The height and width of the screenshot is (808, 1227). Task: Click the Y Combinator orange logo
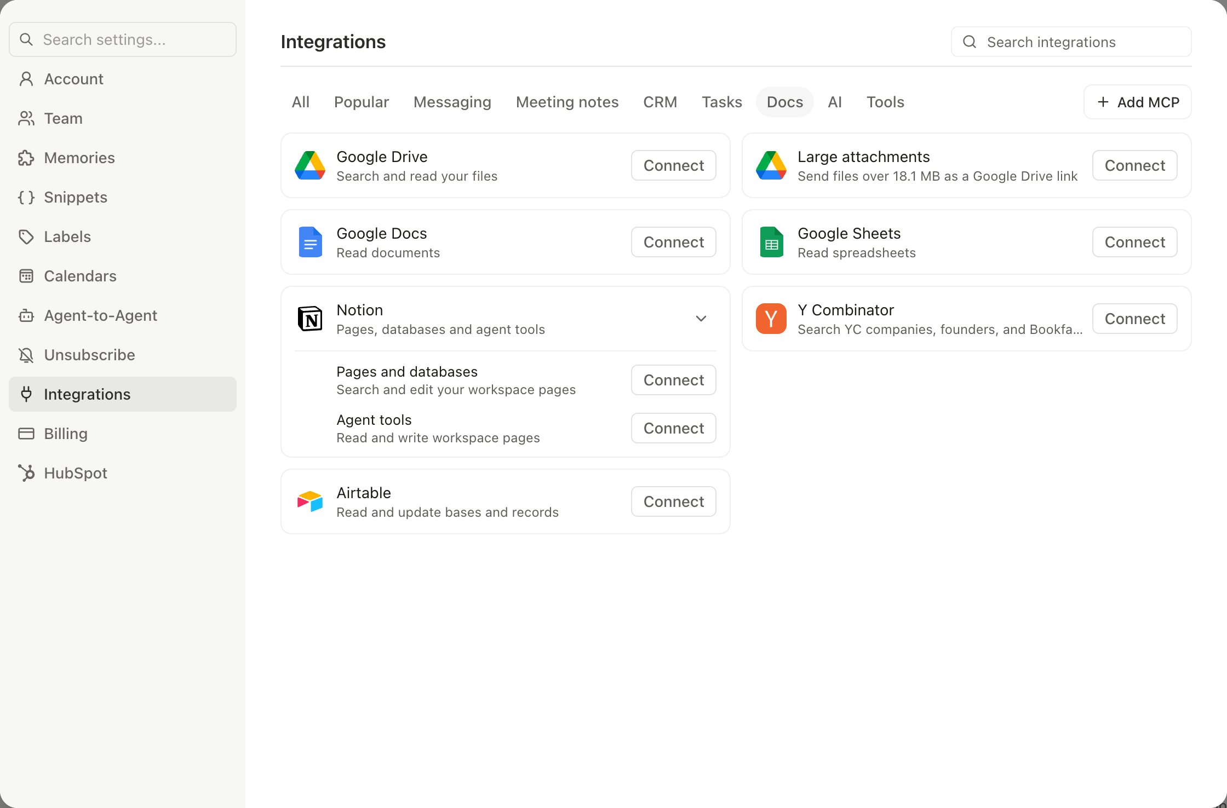[771, 319]
